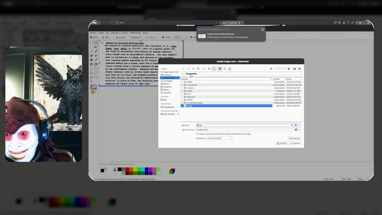Click the zoom in icon right of slider
This screenshot has width=382, height=215.
289,69
